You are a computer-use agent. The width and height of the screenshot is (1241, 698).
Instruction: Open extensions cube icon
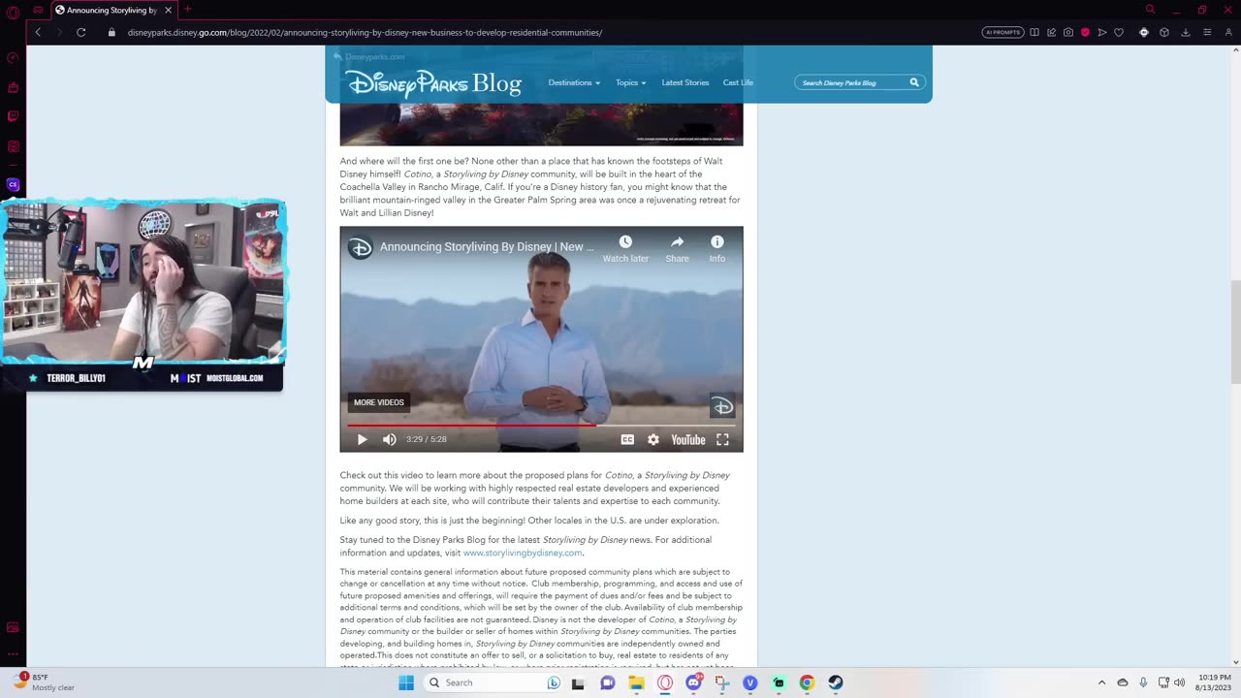1164,32
